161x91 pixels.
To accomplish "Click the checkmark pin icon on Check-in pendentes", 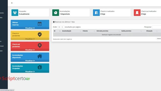I will pyautogui.click(x=40, y=35).
